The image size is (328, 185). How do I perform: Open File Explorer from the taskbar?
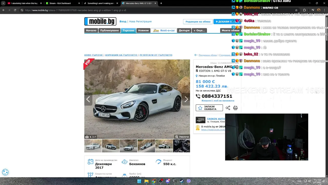(146, 181)
